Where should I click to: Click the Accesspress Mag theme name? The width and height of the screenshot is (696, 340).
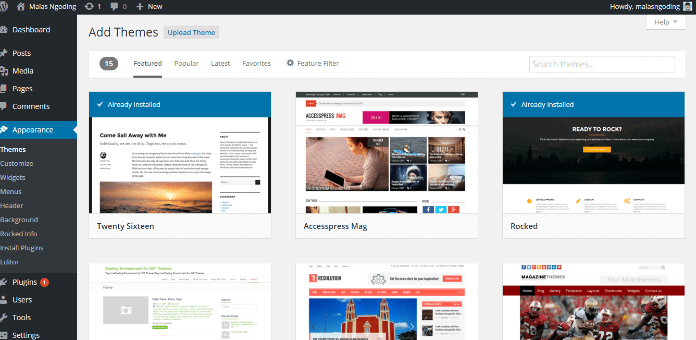[x=335, y=226]
